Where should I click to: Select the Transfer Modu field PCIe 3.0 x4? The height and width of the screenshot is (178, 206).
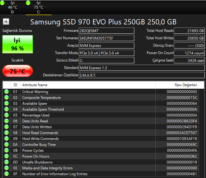tap(107, 53)
